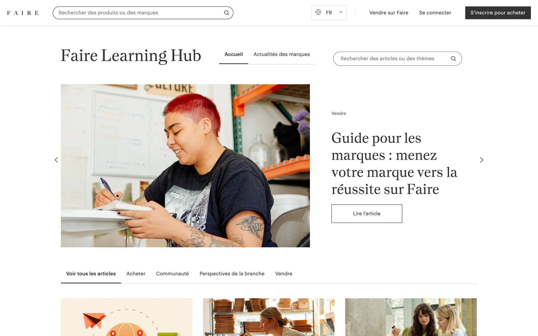Select the Accueil tab
This screenshot has height=336, width=538.
click(x=234, y=54)
